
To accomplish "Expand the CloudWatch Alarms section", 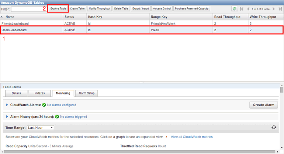I will pos(7,105).
